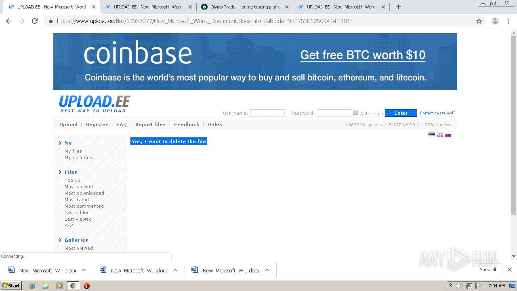Click the browser back arrow

tap(9, 21)
